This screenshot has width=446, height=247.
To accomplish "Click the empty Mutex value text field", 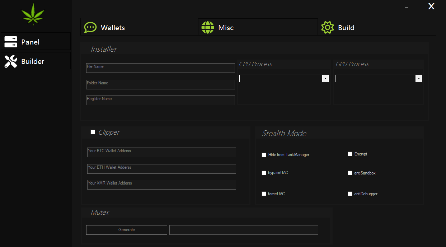I will pos(244,230).
